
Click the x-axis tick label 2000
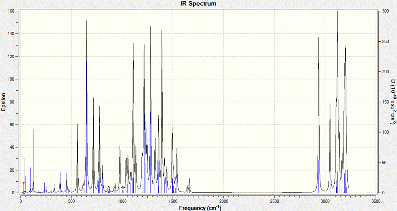point(224,201)
